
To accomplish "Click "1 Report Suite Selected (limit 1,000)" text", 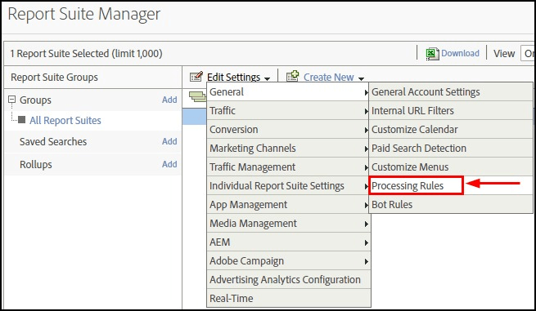I will coord(86,54).
